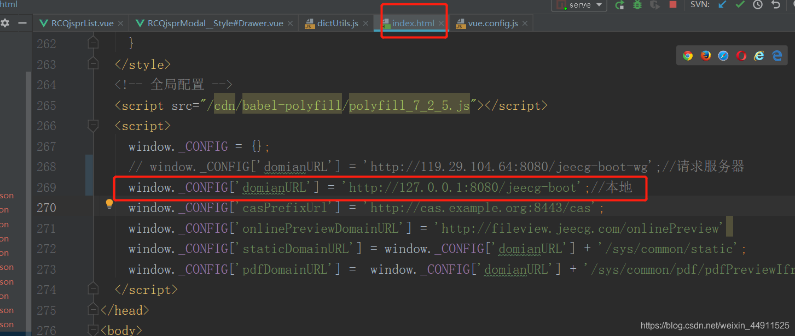Open file in Edge browser
This screenshot has width=795, height=336.
tap(777, 55)
